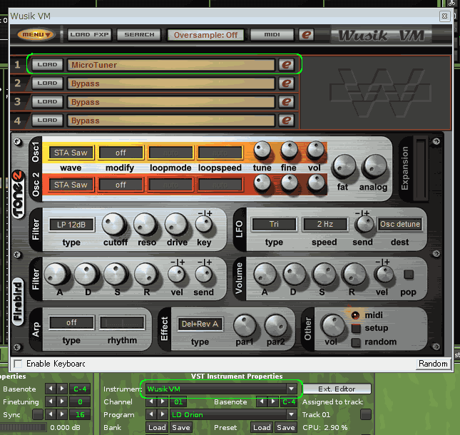Click the analog knob
The image size is (460, 435).
coord(374,167)
